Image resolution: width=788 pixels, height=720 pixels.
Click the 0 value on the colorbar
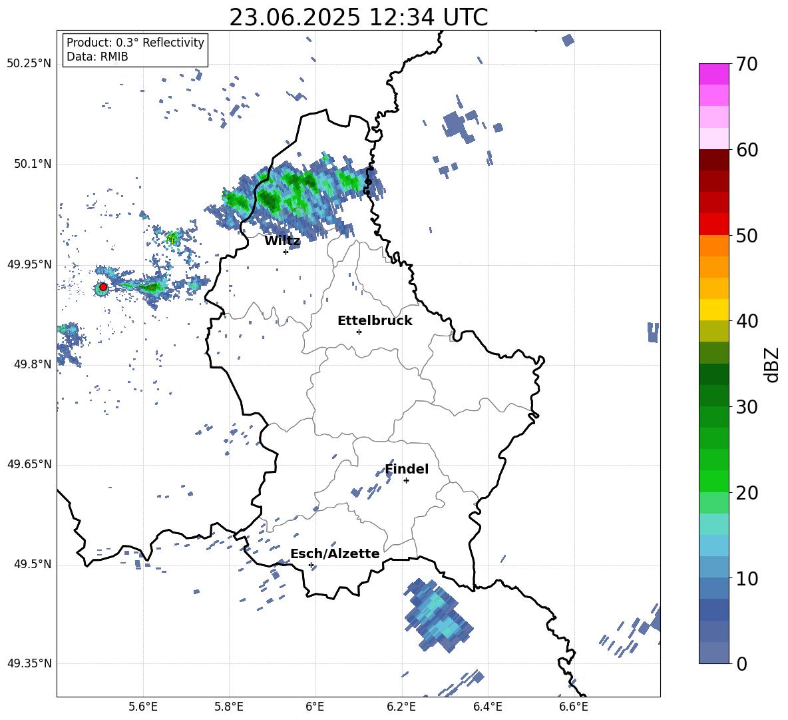[x=741, y=663]
